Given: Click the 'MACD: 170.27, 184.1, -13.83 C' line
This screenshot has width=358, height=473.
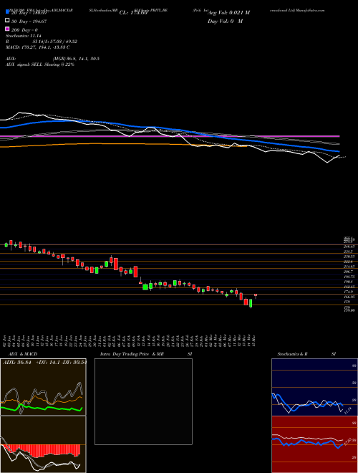Looking at the screenshot, I should 38,47.
